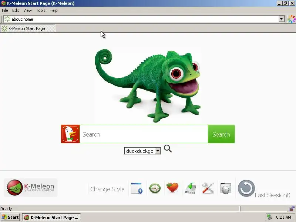Click the K-Meleon title bar icon
The image size is (296, 222).
click(3, 3)
